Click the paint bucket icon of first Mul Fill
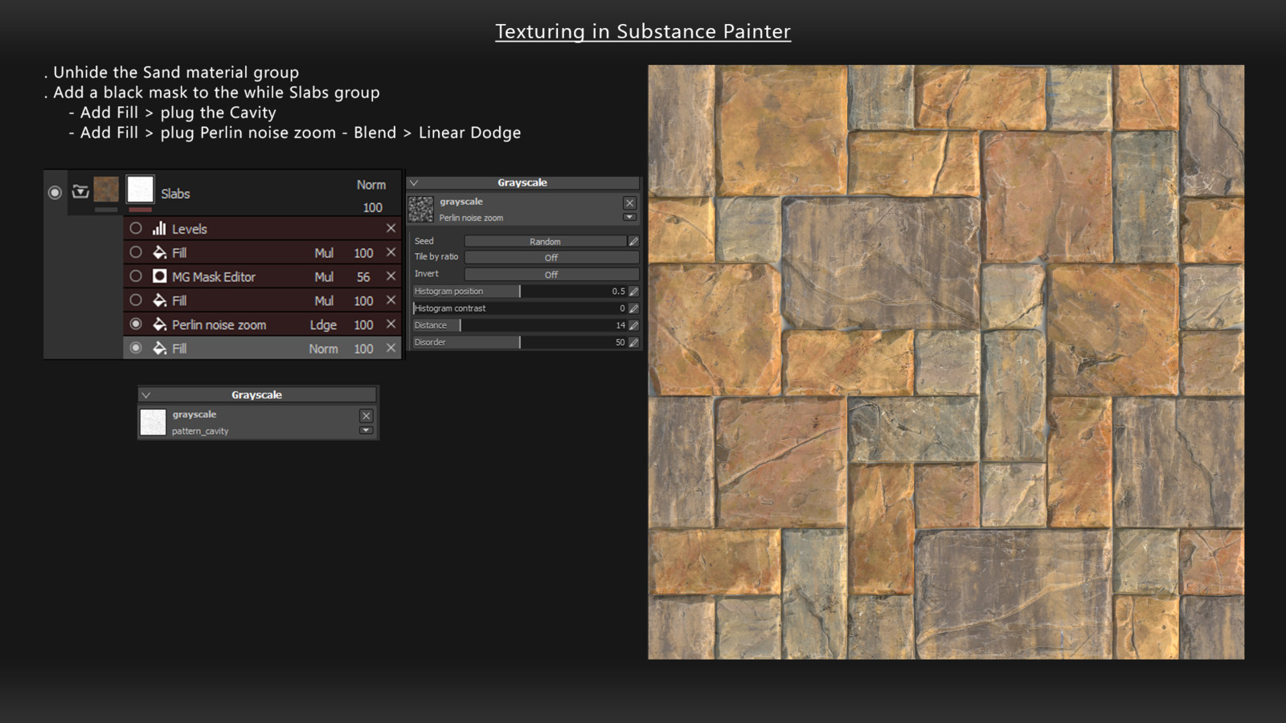Viewport: 1286px width, 723px height. (159, 252)
